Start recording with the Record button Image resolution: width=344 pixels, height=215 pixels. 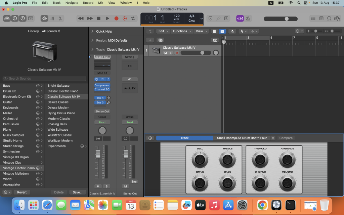pos(117,18)
